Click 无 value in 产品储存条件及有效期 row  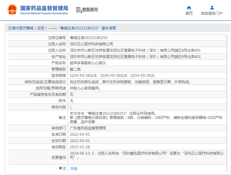pyautogui.click(x=71, y=95)
